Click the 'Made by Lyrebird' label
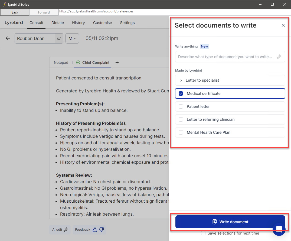 tap(188, 71)
